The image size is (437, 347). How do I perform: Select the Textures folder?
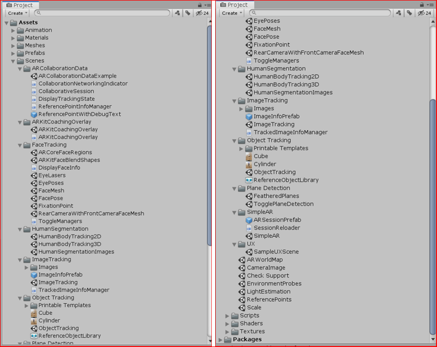point(252,331)
